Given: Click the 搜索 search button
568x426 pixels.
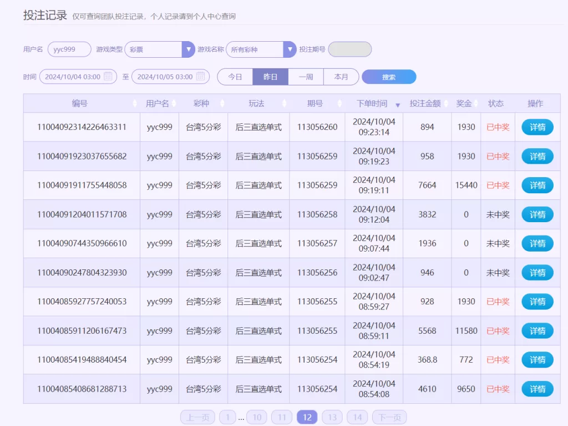Looking at the screenshot, I should pyautogui.click(x=389, y=77).
